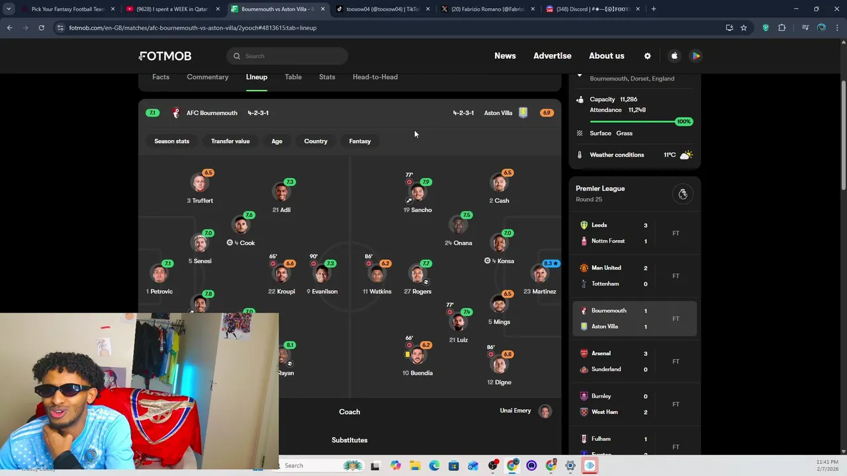Open Leeds vs Nottm Forest match
847x476 pixels.
coord(635,233)
